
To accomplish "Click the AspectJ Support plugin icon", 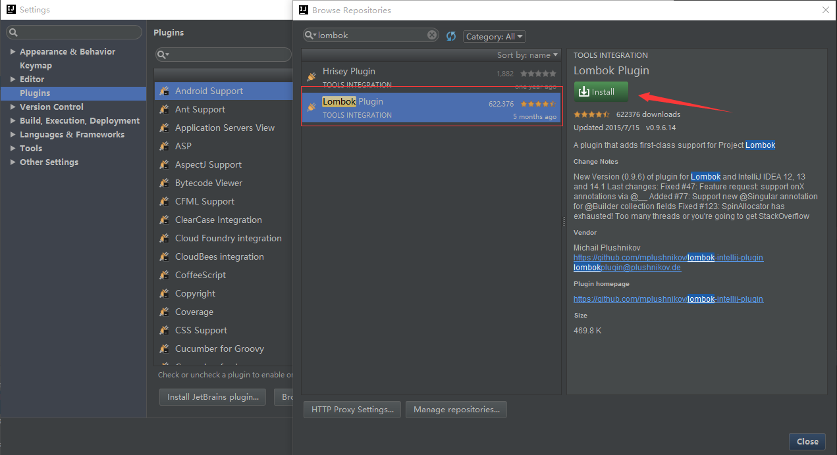I will point(164,164).
